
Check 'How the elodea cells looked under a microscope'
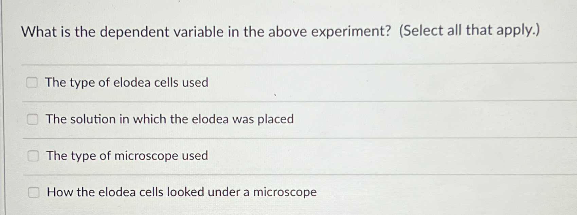pos(33,193)
